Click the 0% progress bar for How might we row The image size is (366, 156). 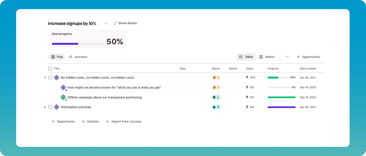point(279,88)
